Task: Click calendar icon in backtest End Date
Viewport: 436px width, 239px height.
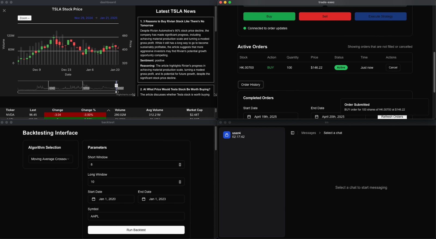Action: (x=144, y=199)
